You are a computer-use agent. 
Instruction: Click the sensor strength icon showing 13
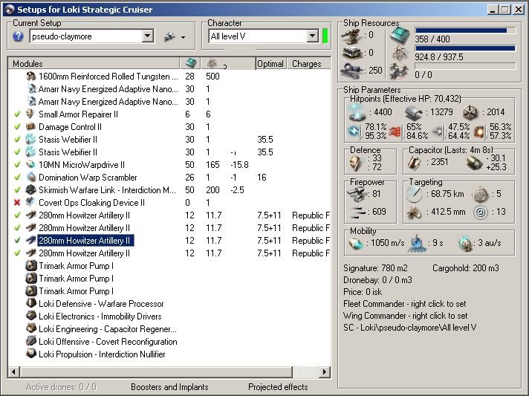pos(481,212)
